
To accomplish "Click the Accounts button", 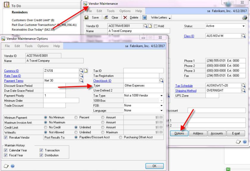I will coord(217,134).
